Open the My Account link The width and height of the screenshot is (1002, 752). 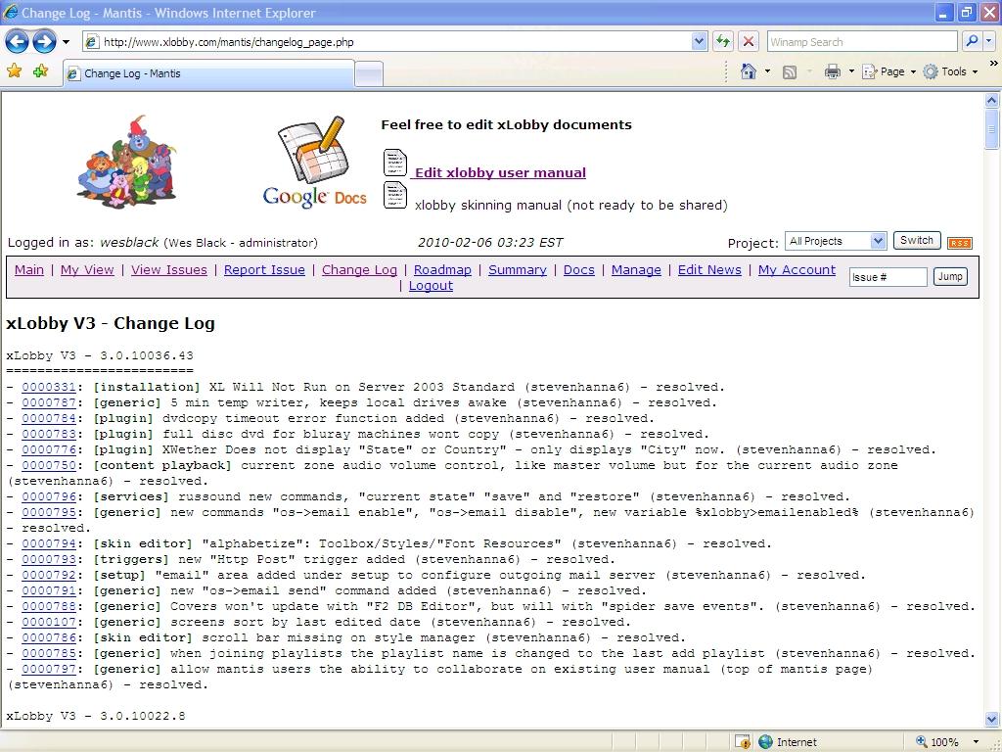[797, 270]
